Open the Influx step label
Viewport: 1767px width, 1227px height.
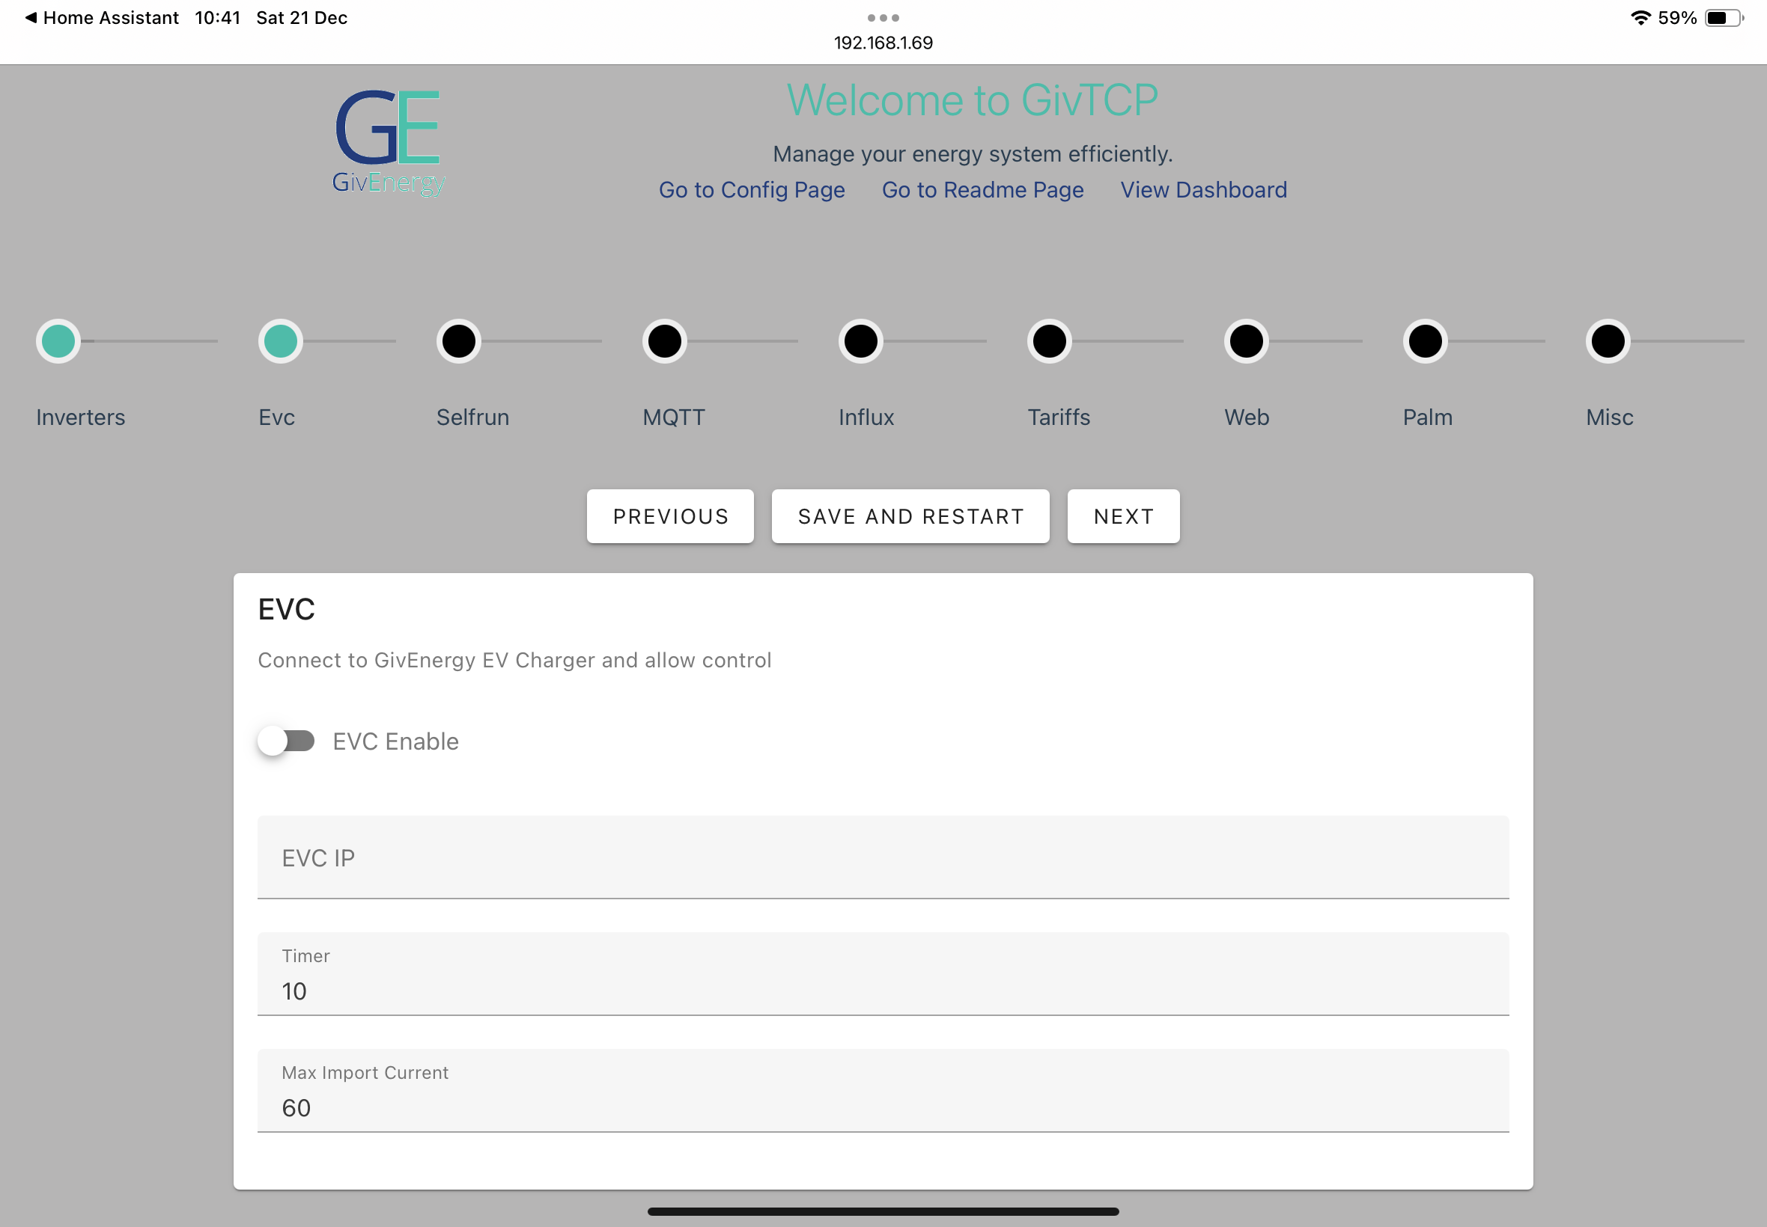(x=866, y=417)
